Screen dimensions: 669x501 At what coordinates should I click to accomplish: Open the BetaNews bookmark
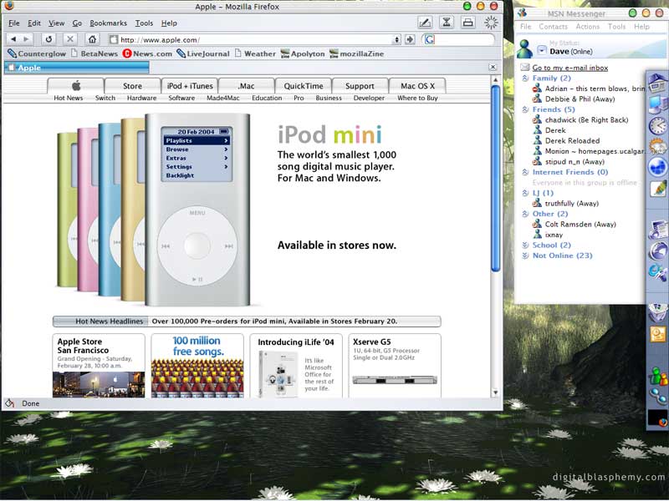click(94, 53)
